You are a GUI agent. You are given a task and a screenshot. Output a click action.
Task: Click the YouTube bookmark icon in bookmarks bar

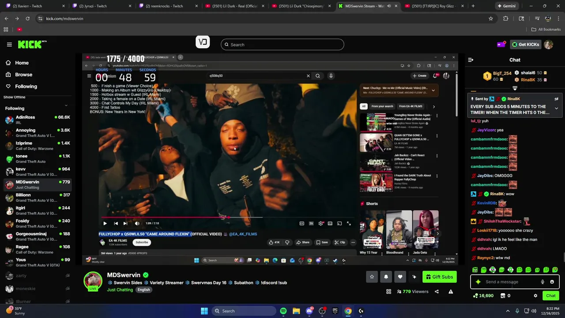coord(19,30)
